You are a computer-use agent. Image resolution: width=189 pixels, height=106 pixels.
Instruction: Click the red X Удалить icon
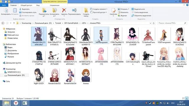[64, 11]
